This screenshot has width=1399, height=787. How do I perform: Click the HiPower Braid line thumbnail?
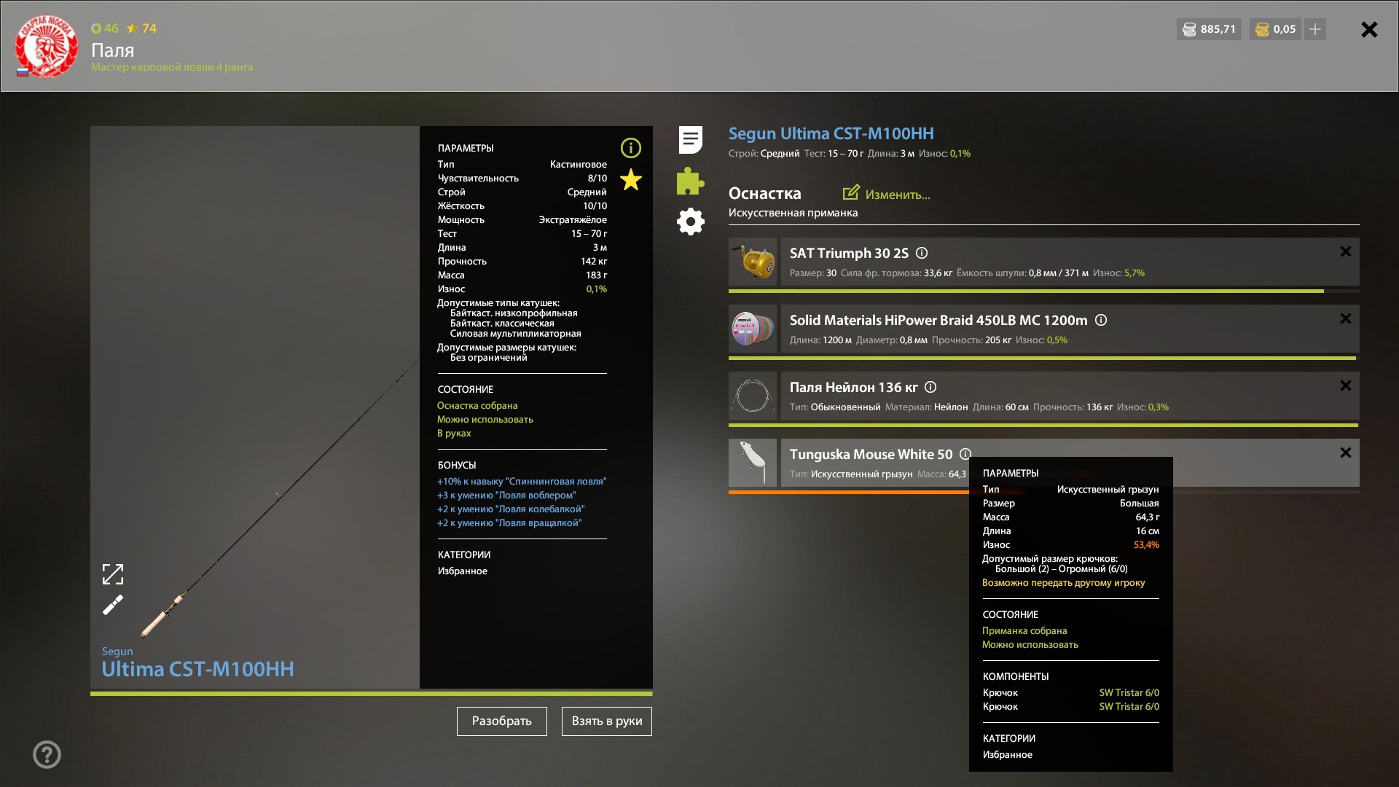753,329
